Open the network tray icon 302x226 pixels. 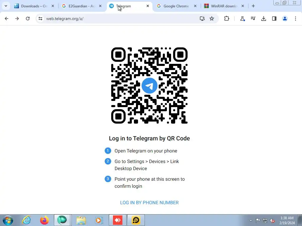265,220
